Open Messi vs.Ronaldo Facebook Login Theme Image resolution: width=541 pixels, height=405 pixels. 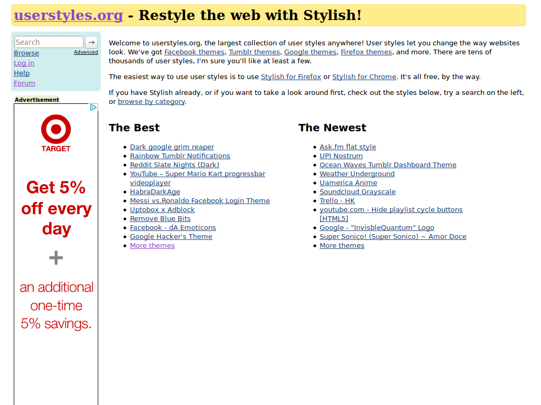click(200, 201)
